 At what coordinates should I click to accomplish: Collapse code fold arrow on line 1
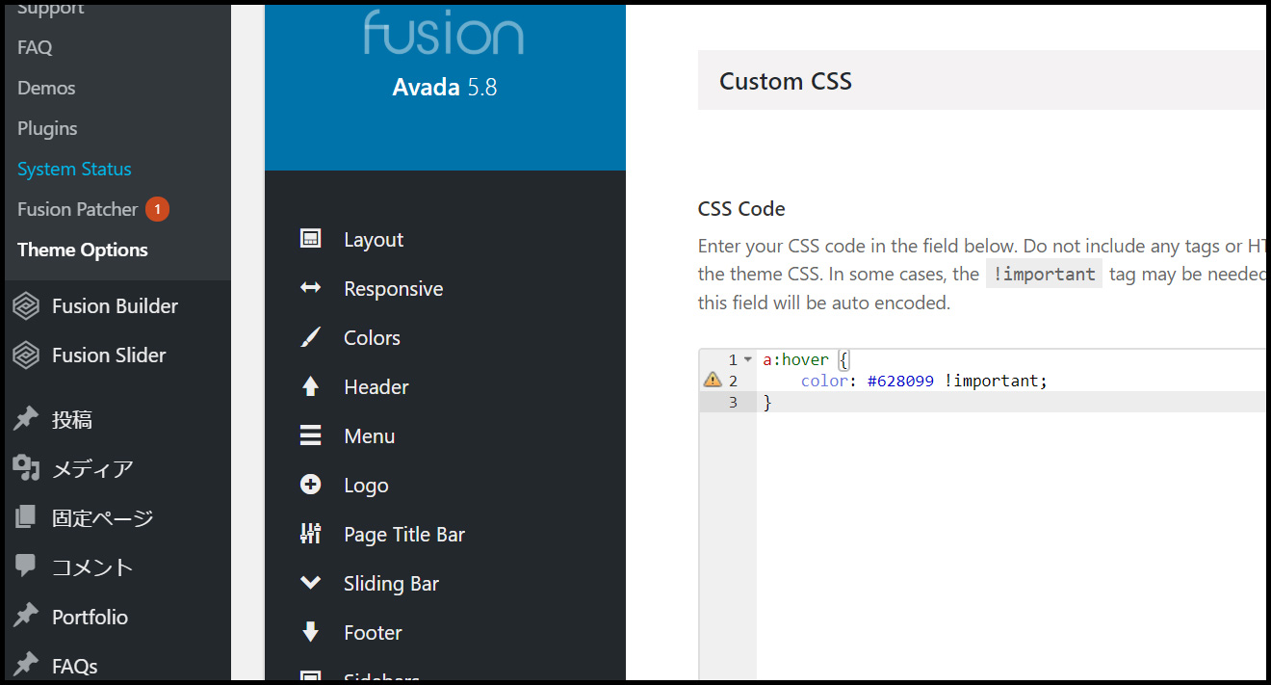tap(748, 359)
